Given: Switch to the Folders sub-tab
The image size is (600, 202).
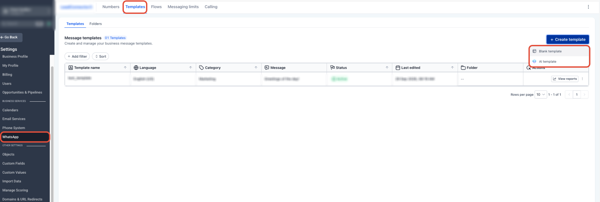Looking at the screenshot, I should [95, 24].
